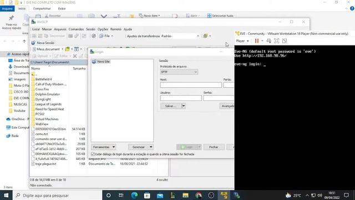Open File Explorer from taskbar
Screen dimensions: 355x200
(185, 195)
